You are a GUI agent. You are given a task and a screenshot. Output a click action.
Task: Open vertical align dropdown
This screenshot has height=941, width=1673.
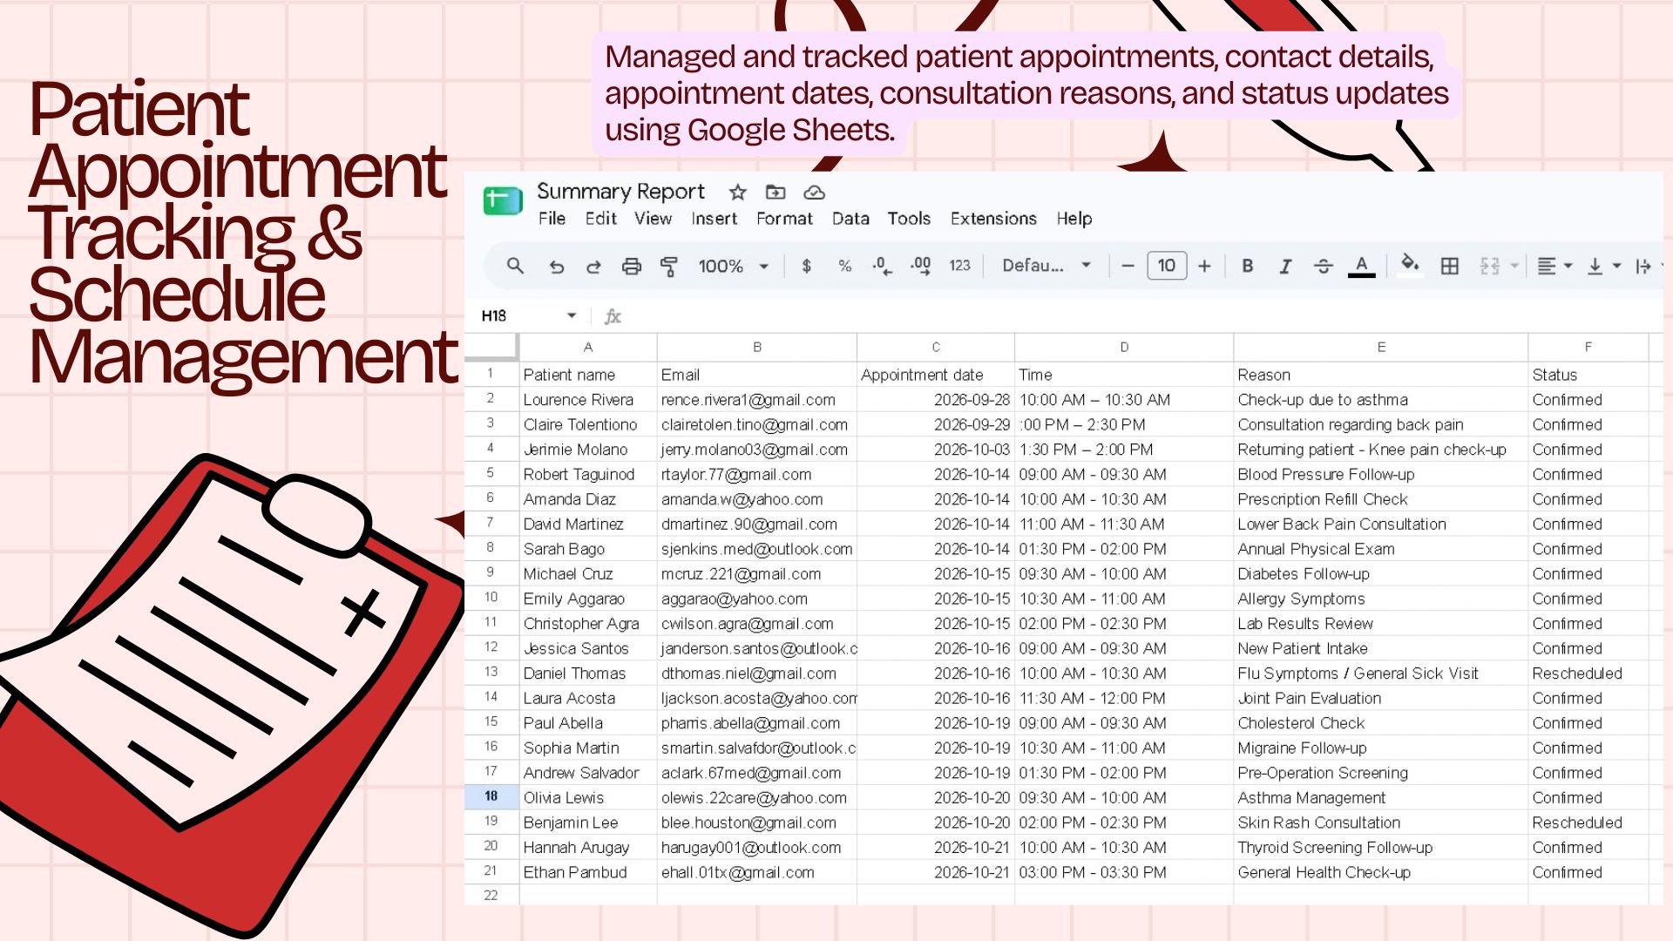pos(1603,267)
